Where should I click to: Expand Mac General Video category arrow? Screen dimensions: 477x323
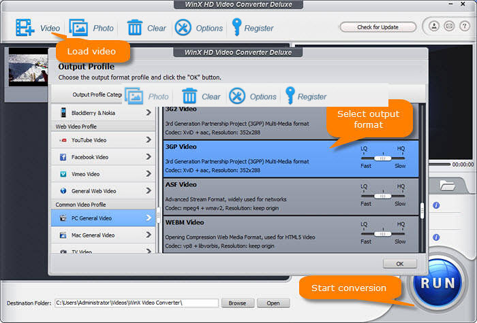point(149,235)
